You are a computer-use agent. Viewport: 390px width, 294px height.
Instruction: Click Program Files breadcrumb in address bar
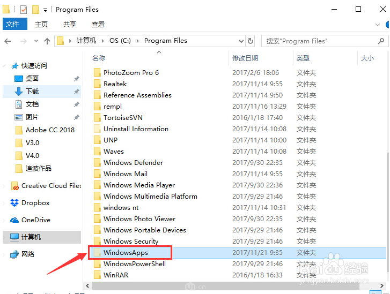166,41
